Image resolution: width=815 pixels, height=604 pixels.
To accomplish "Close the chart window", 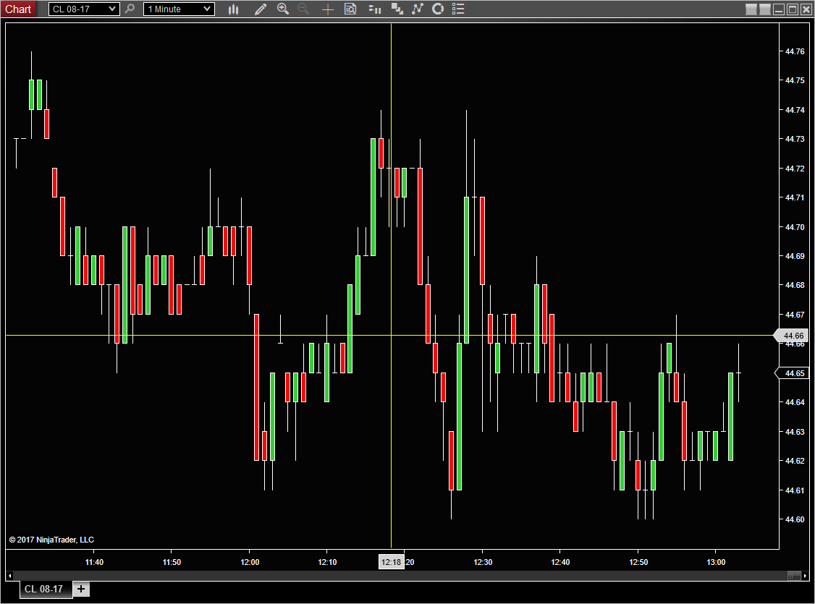I will pyautogui.click(x=806, y=9).
